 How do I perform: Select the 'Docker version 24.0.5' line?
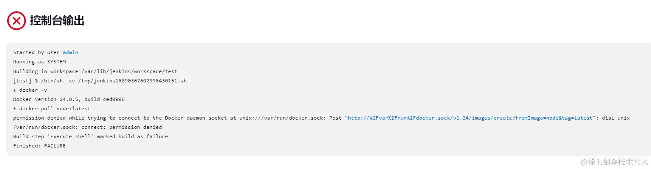pyautogui.click(x=69, y=99)
